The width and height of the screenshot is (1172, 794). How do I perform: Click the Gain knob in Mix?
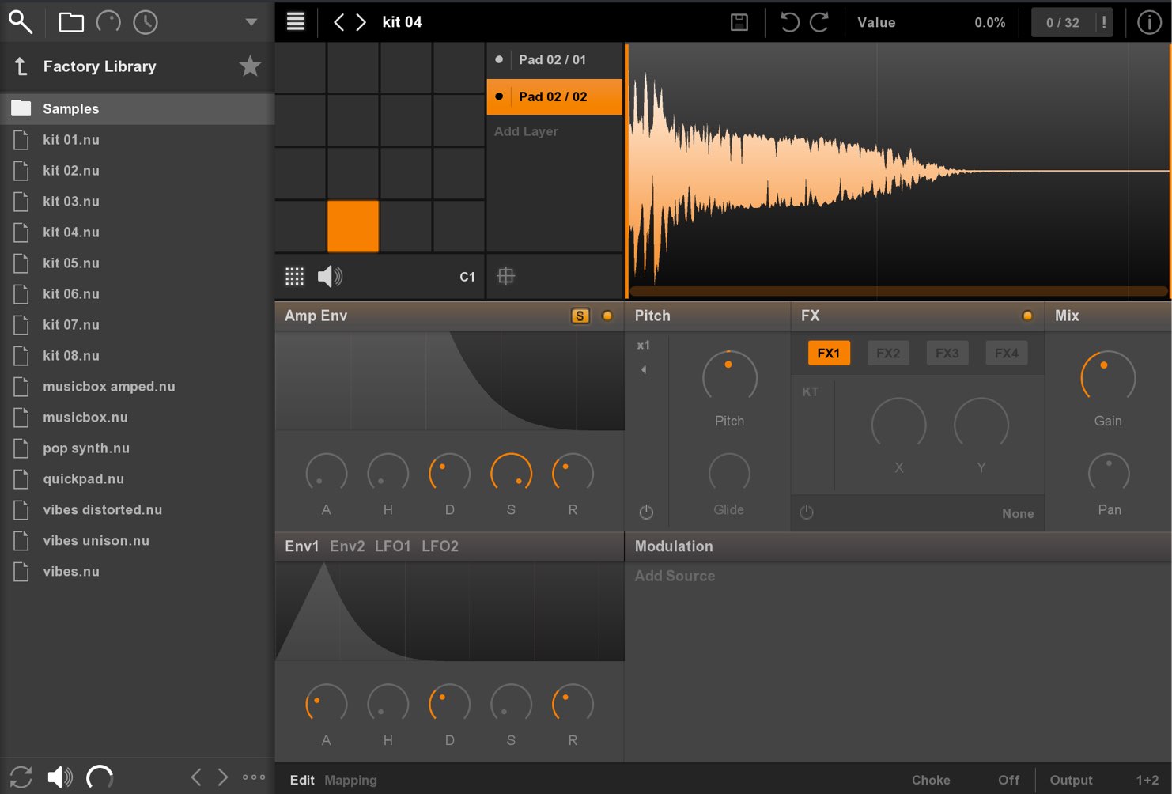(1108, 376)
